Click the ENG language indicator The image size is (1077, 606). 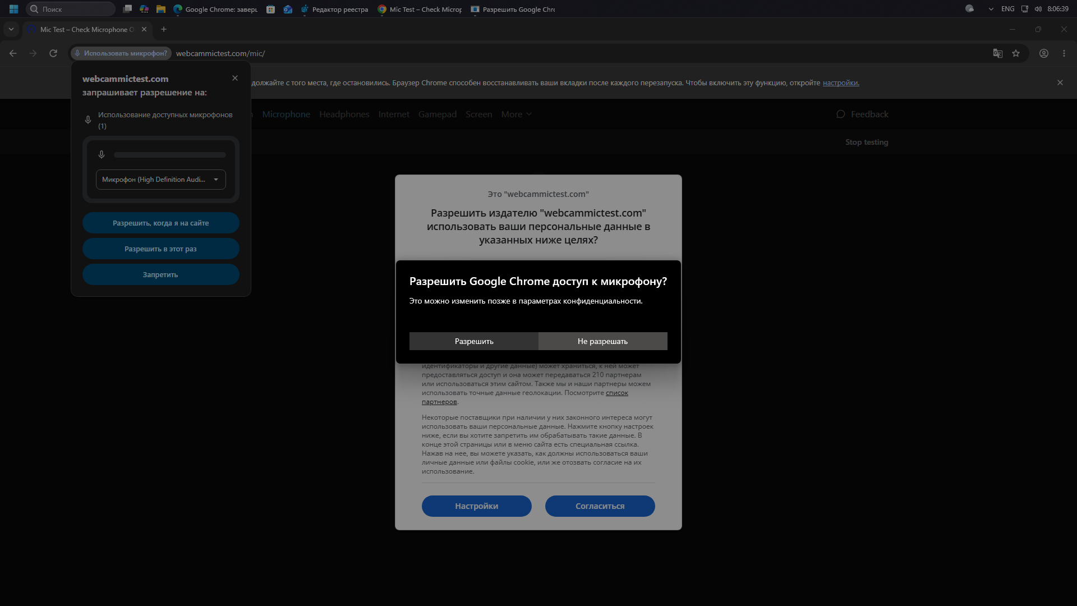pos(1008,9)
